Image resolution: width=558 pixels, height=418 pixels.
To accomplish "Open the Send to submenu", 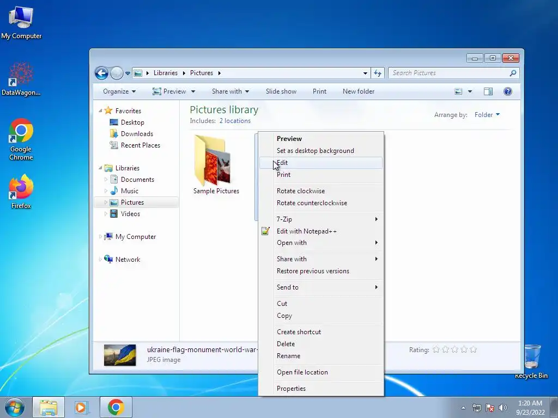I will pyautogui.click(x=321, y=287).
